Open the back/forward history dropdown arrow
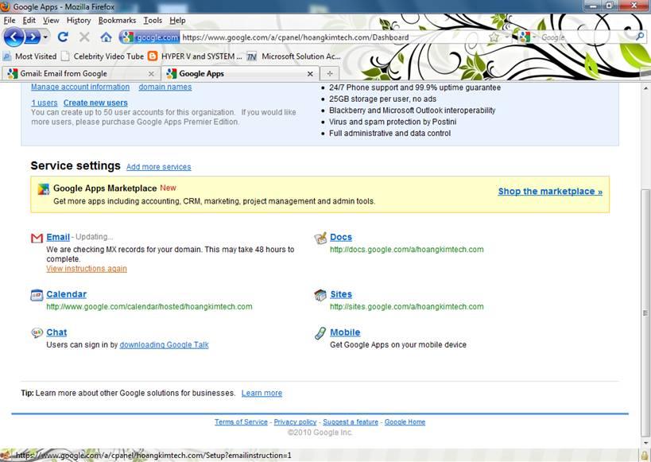This screenshot has width=651, height=462. pyautogui.click(x=45, y=37)
